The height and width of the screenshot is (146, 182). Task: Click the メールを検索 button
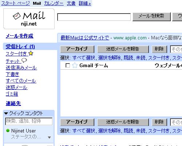[151, 17]
